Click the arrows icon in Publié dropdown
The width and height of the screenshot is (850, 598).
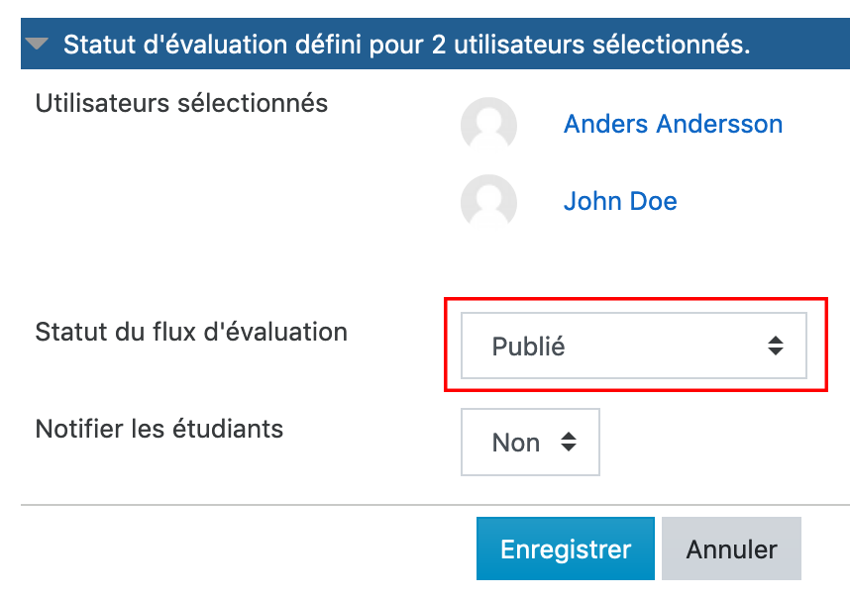[x=776, y=347]
